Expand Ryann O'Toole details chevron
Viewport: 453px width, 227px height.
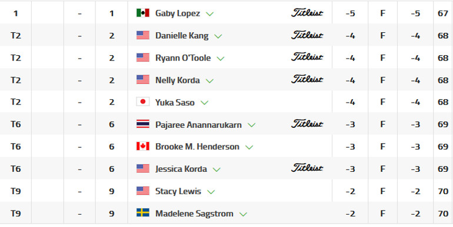[x=221, y=59]
